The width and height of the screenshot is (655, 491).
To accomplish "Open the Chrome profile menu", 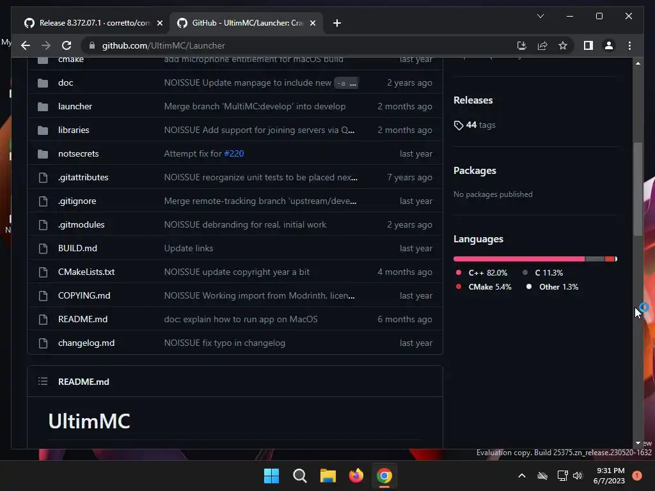I will (609, 45).
